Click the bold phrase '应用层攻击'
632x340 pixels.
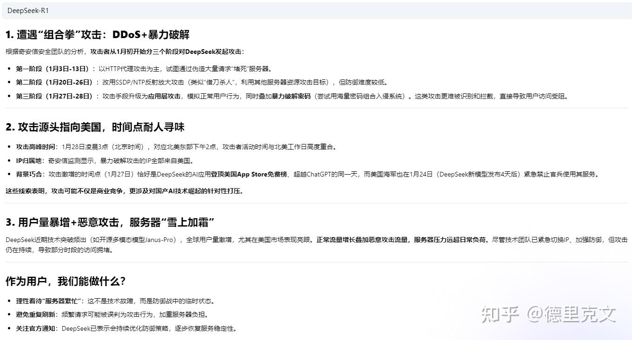tap(165, 96)
